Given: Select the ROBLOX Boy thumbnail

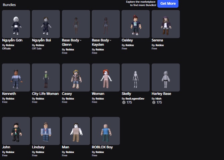Looking at the screenshot, I should (x=106, y=131).
